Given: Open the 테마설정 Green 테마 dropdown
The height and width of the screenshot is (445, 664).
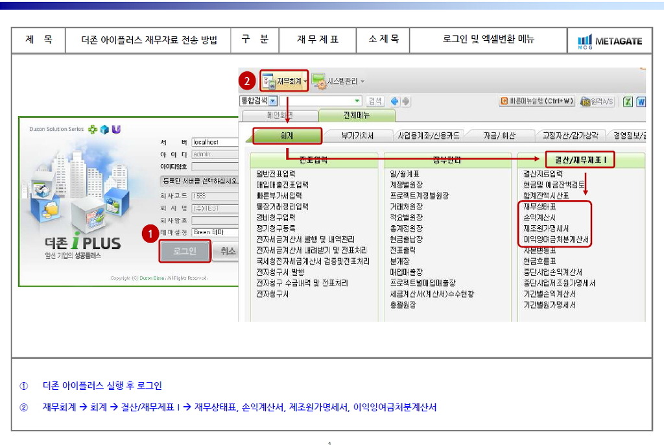Looking at the screenshot, I should (x=215, y=232).
